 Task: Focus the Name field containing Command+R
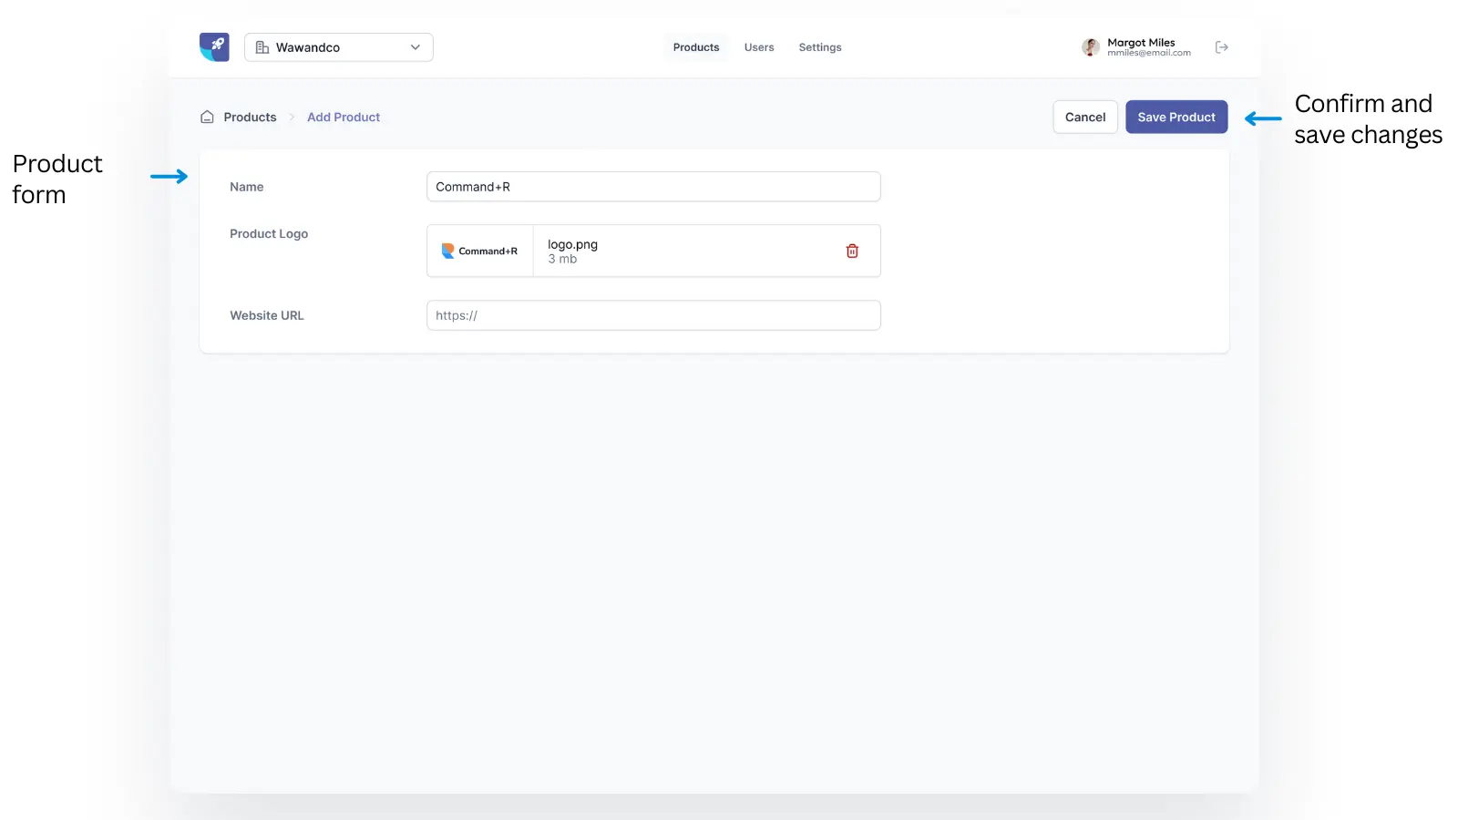tap(653, 187)
